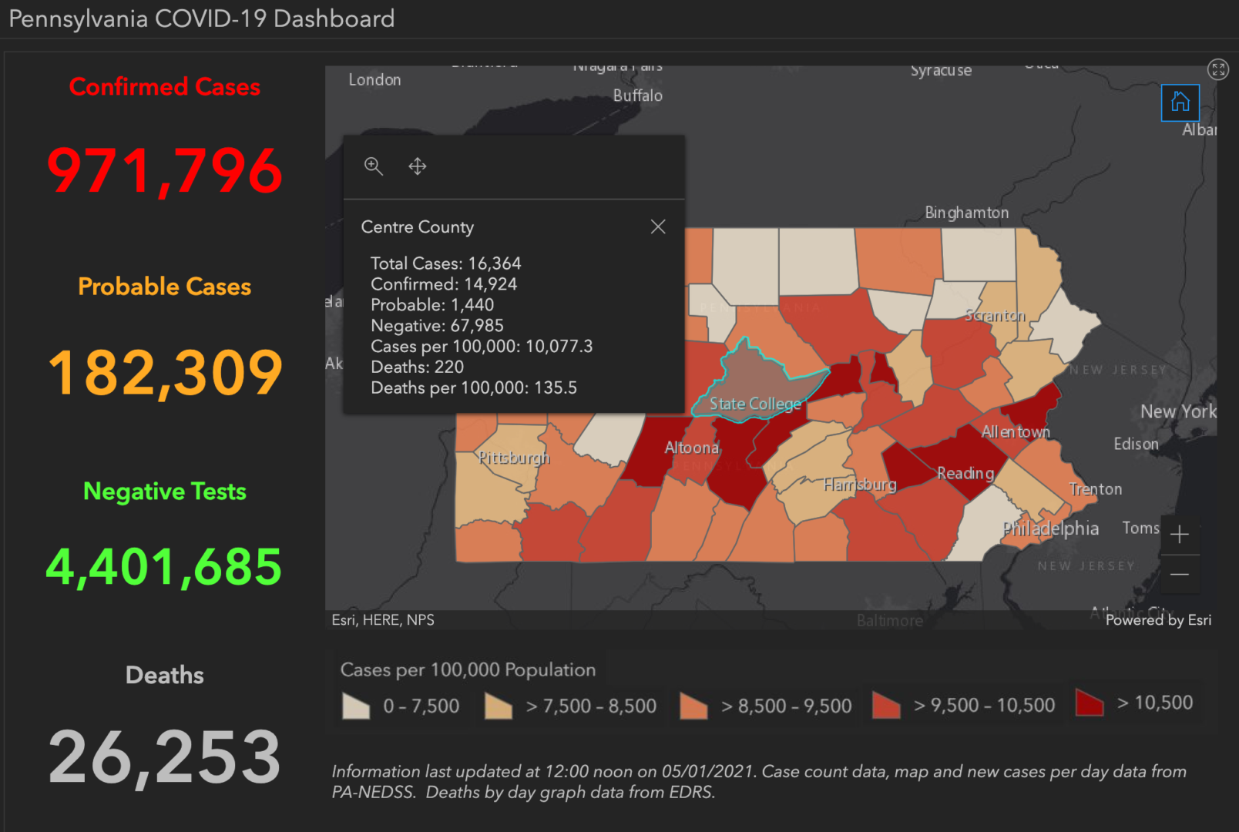Click the > 10,500 legend swatch
This screenshot has width=1239, height=832.
click(1090, 703)
